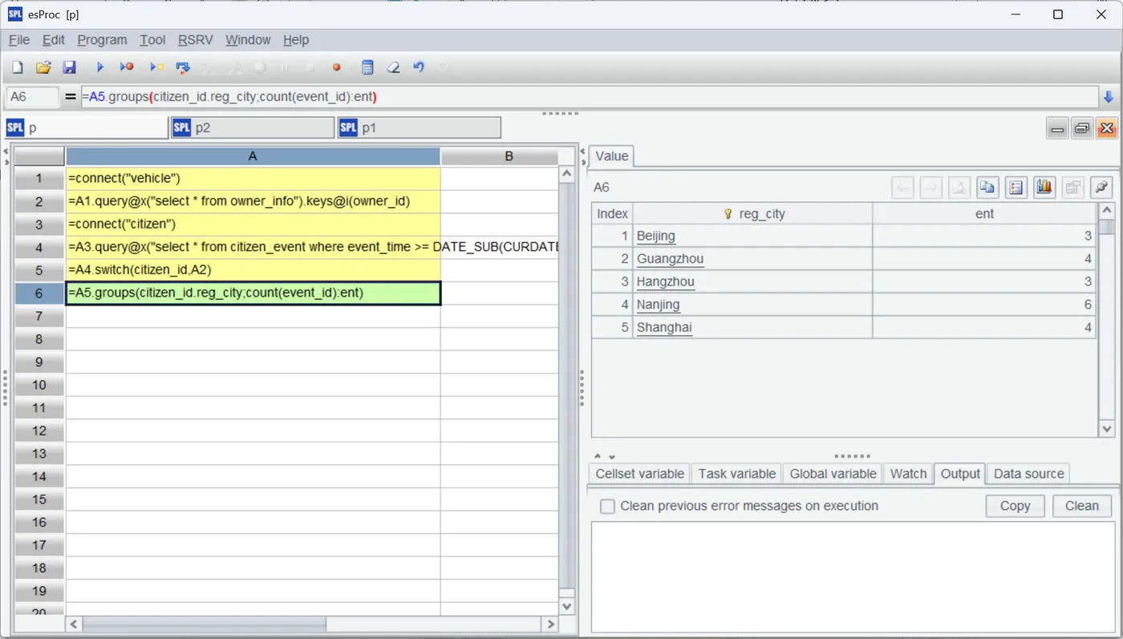The height and width of the screenshot is (639, 1123).
Task: Expand the formula bar with the blue down arrow
Action: 1109,97
